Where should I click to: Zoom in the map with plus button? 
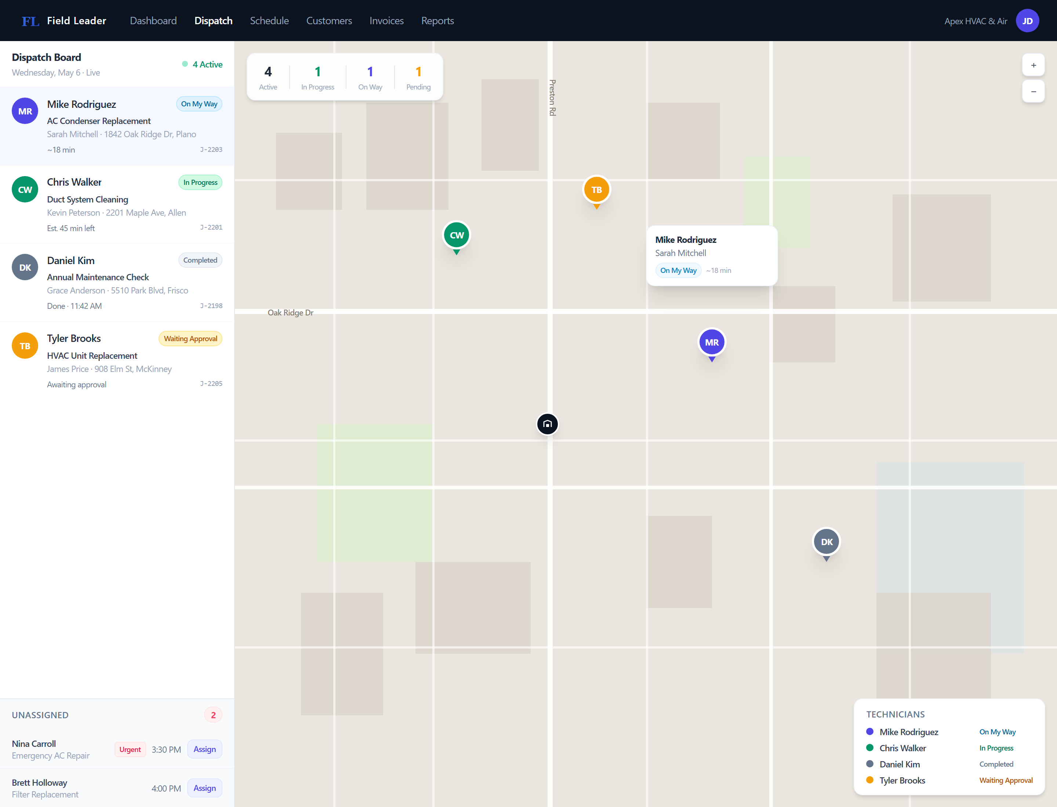(x=1033, y=65)
